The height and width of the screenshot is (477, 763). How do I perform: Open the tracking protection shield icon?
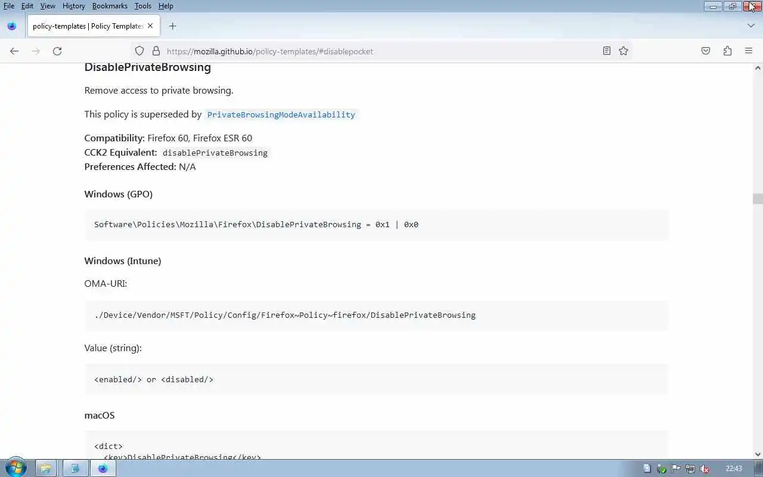pos(139,51)
